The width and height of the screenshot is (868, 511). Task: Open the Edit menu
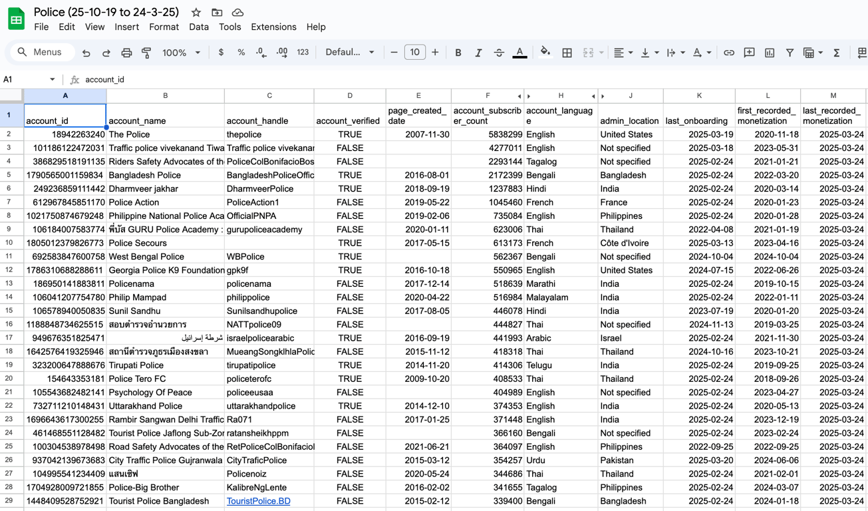[67, 27]
